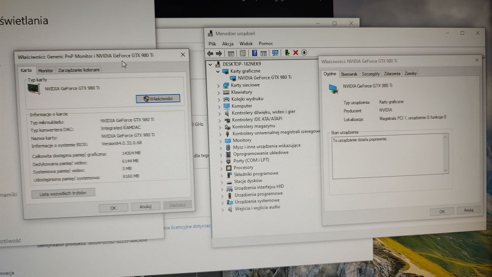Click the '6144 MB' dedicated memory value
This screenshot has width=492, height=277.
point(130,161)
